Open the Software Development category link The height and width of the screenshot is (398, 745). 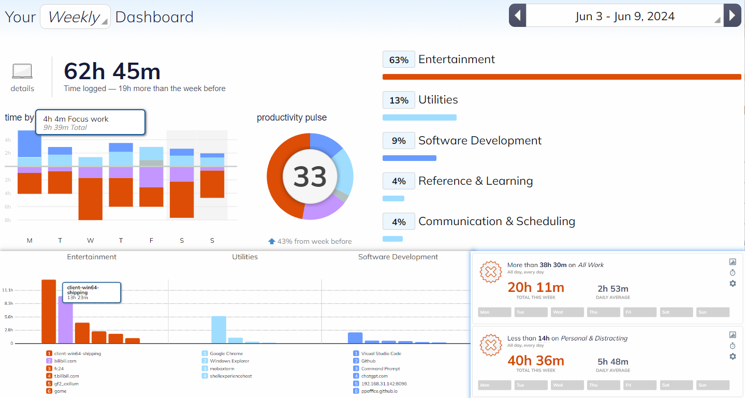(479, 141)
